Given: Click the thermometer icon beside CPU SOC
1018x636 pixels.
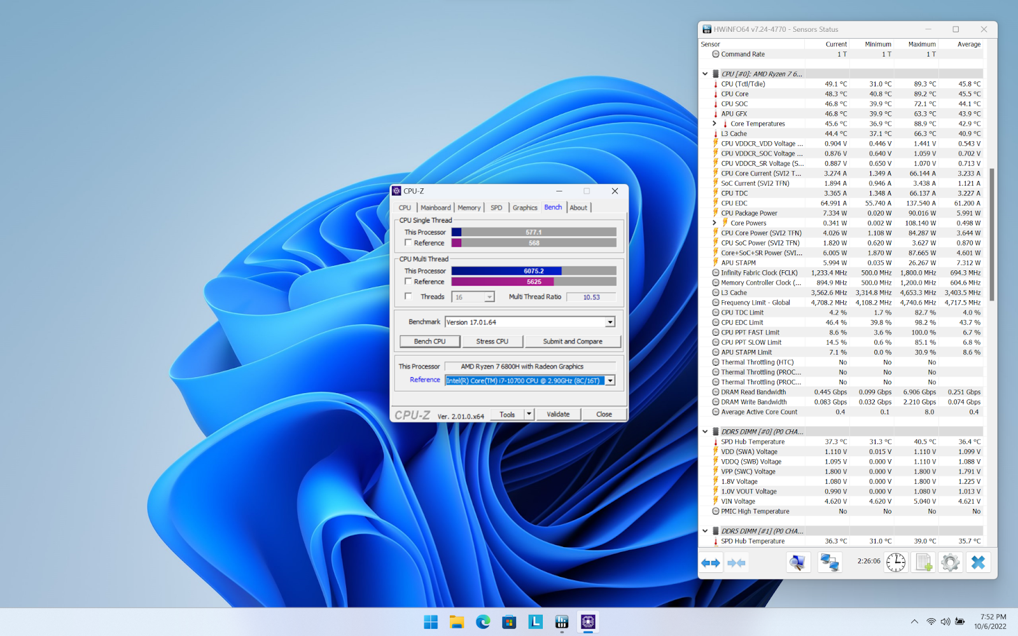Looking at the screenshot, I should pyautogui.click(x=716, y=104).
